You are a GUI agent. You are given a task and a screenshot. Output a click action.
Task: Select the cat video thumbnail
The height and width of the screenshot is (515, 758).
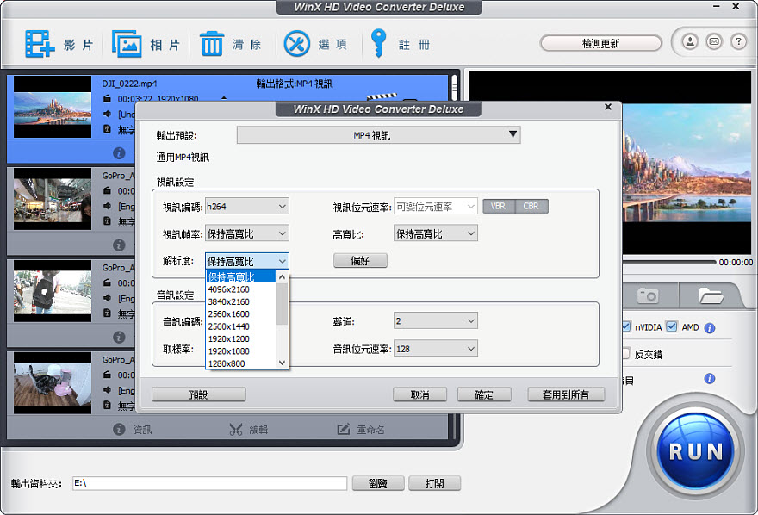53,382
